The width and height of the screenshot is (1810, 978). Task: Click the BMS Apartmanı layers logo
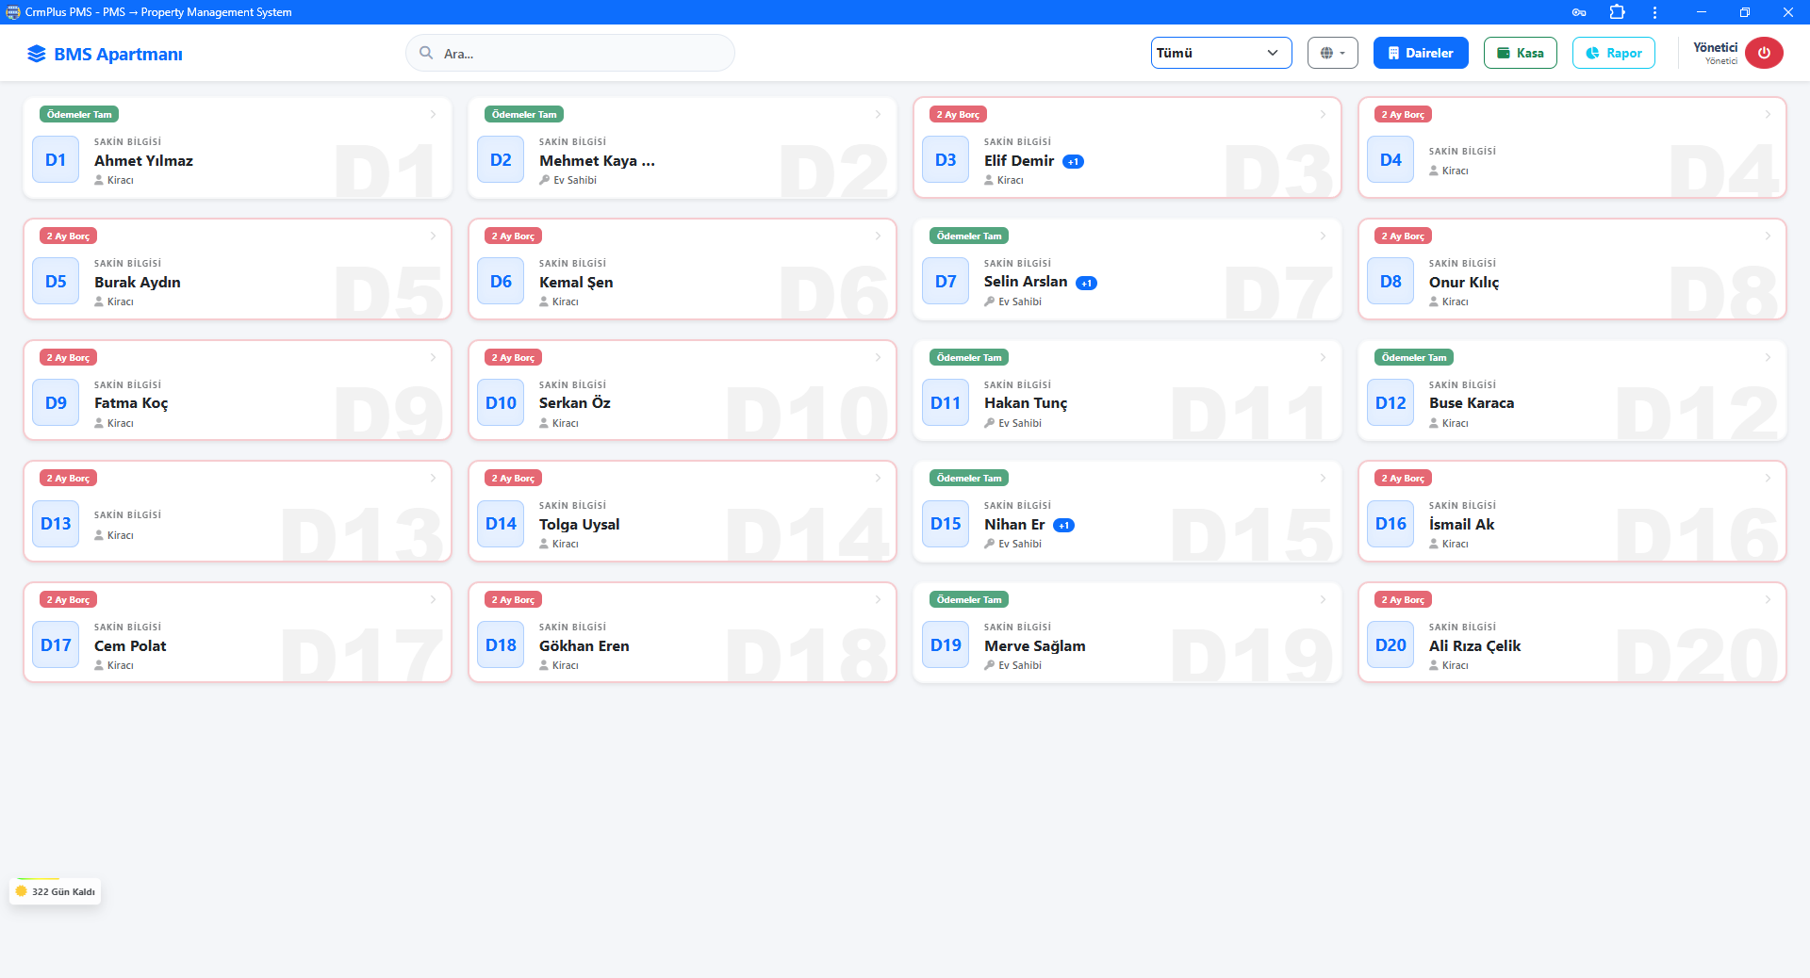tap(36, 54)
